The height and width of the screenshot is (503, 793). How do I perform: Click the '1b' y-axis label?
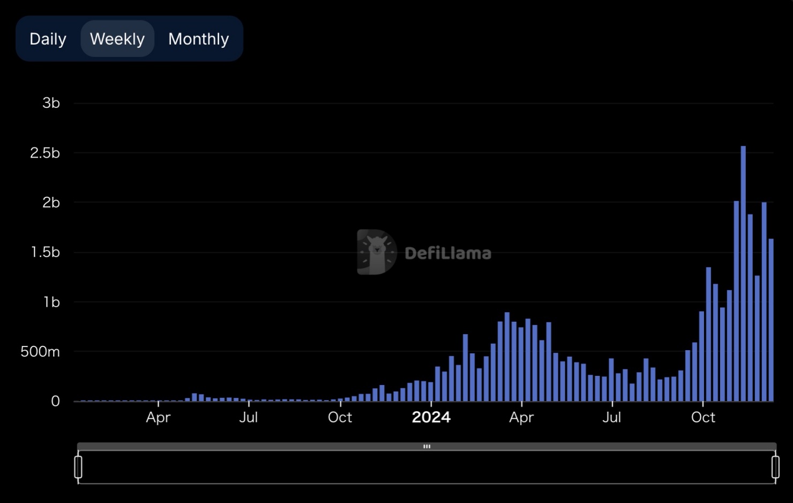51,302
